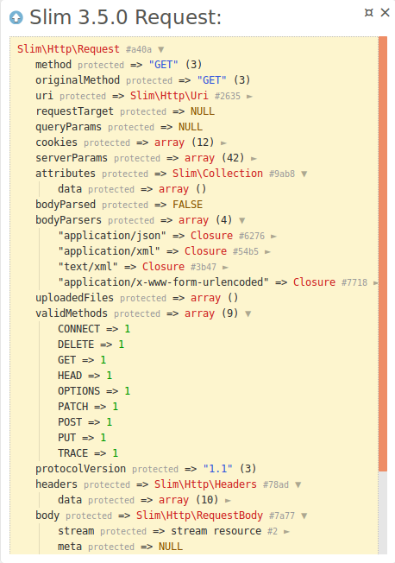Collapse the headers Slim\Http\Headers #78ad node

[x=298, y=484]
